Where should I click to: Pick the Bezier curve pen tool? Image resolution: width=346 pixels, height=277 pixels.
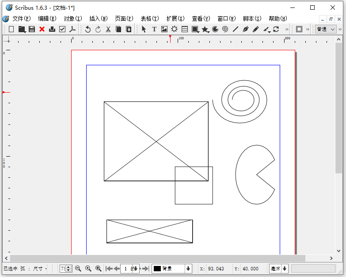coord(245,29)
